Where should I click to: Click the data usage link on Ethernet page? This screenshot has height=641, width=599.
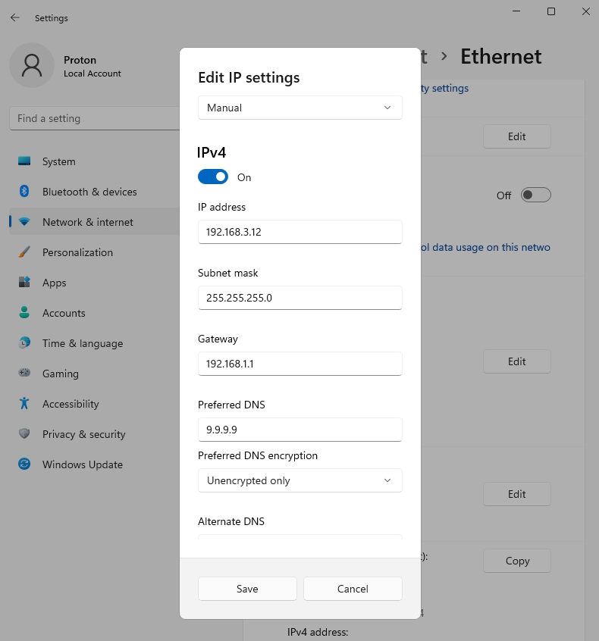tap(486, 247)
